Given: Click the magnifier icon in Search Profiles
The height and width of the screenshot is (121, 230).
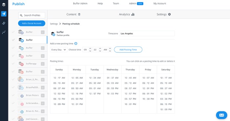Looking at the screenshot, I should [21, 15].
